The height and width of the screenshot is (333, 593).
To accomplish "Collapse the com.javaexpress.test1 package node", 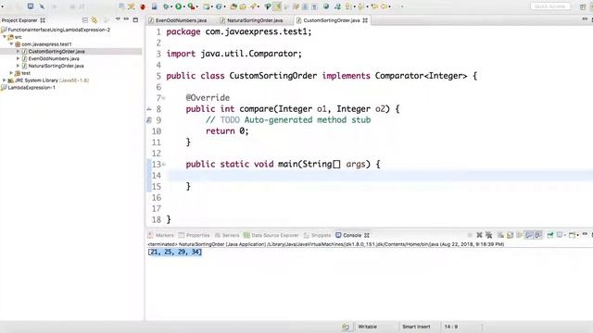I will (11, 43).
